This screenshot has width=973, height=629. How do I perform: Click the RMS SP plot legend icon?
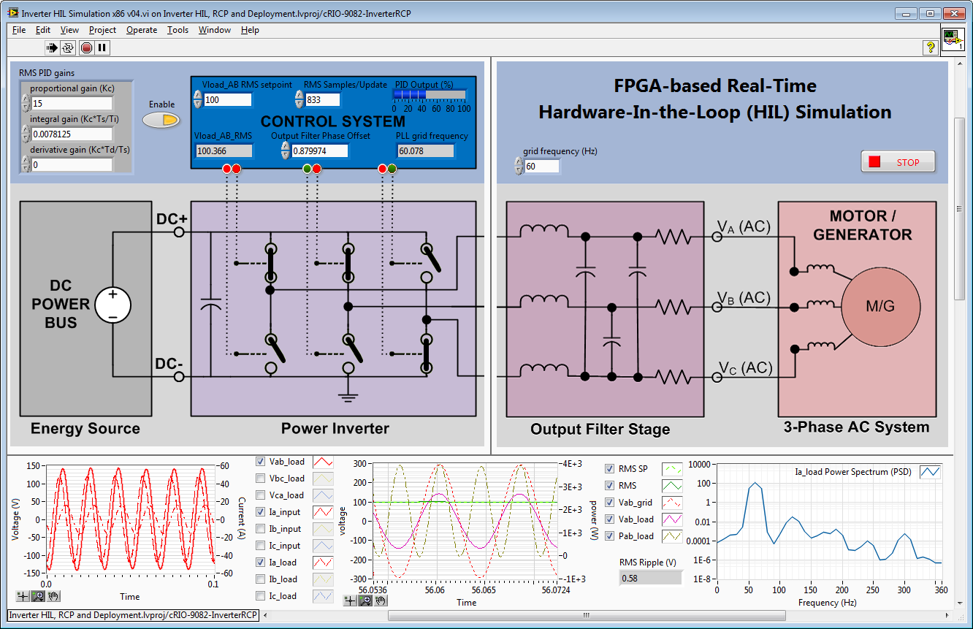tap(672, 469)
